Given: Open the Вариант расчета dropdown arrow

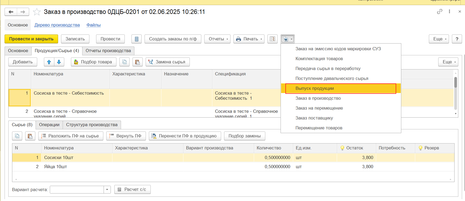Looking at the screenshot, I should [107, 190].
